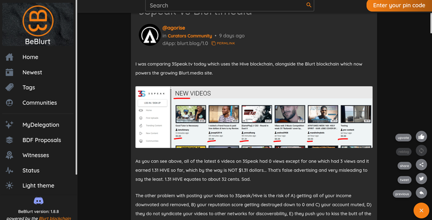432x220 pixels.
Task: Click the upvote label button
Action: pos(403,137)
